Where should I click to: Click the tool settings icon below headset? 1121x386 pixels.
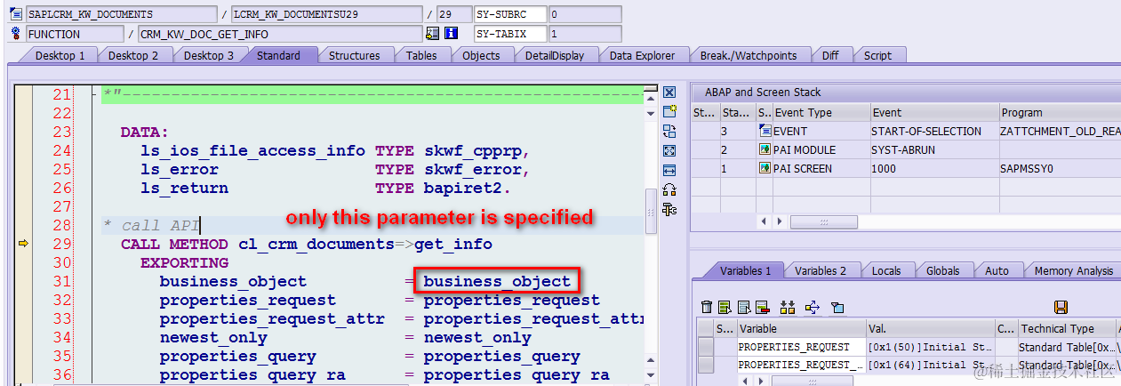(x=670, y=209)
